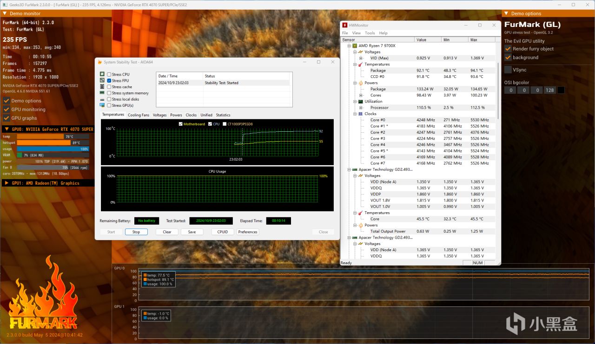Stop the AIDA64 stability test
This screenshot has height=344, width=595.
(136, 232)
